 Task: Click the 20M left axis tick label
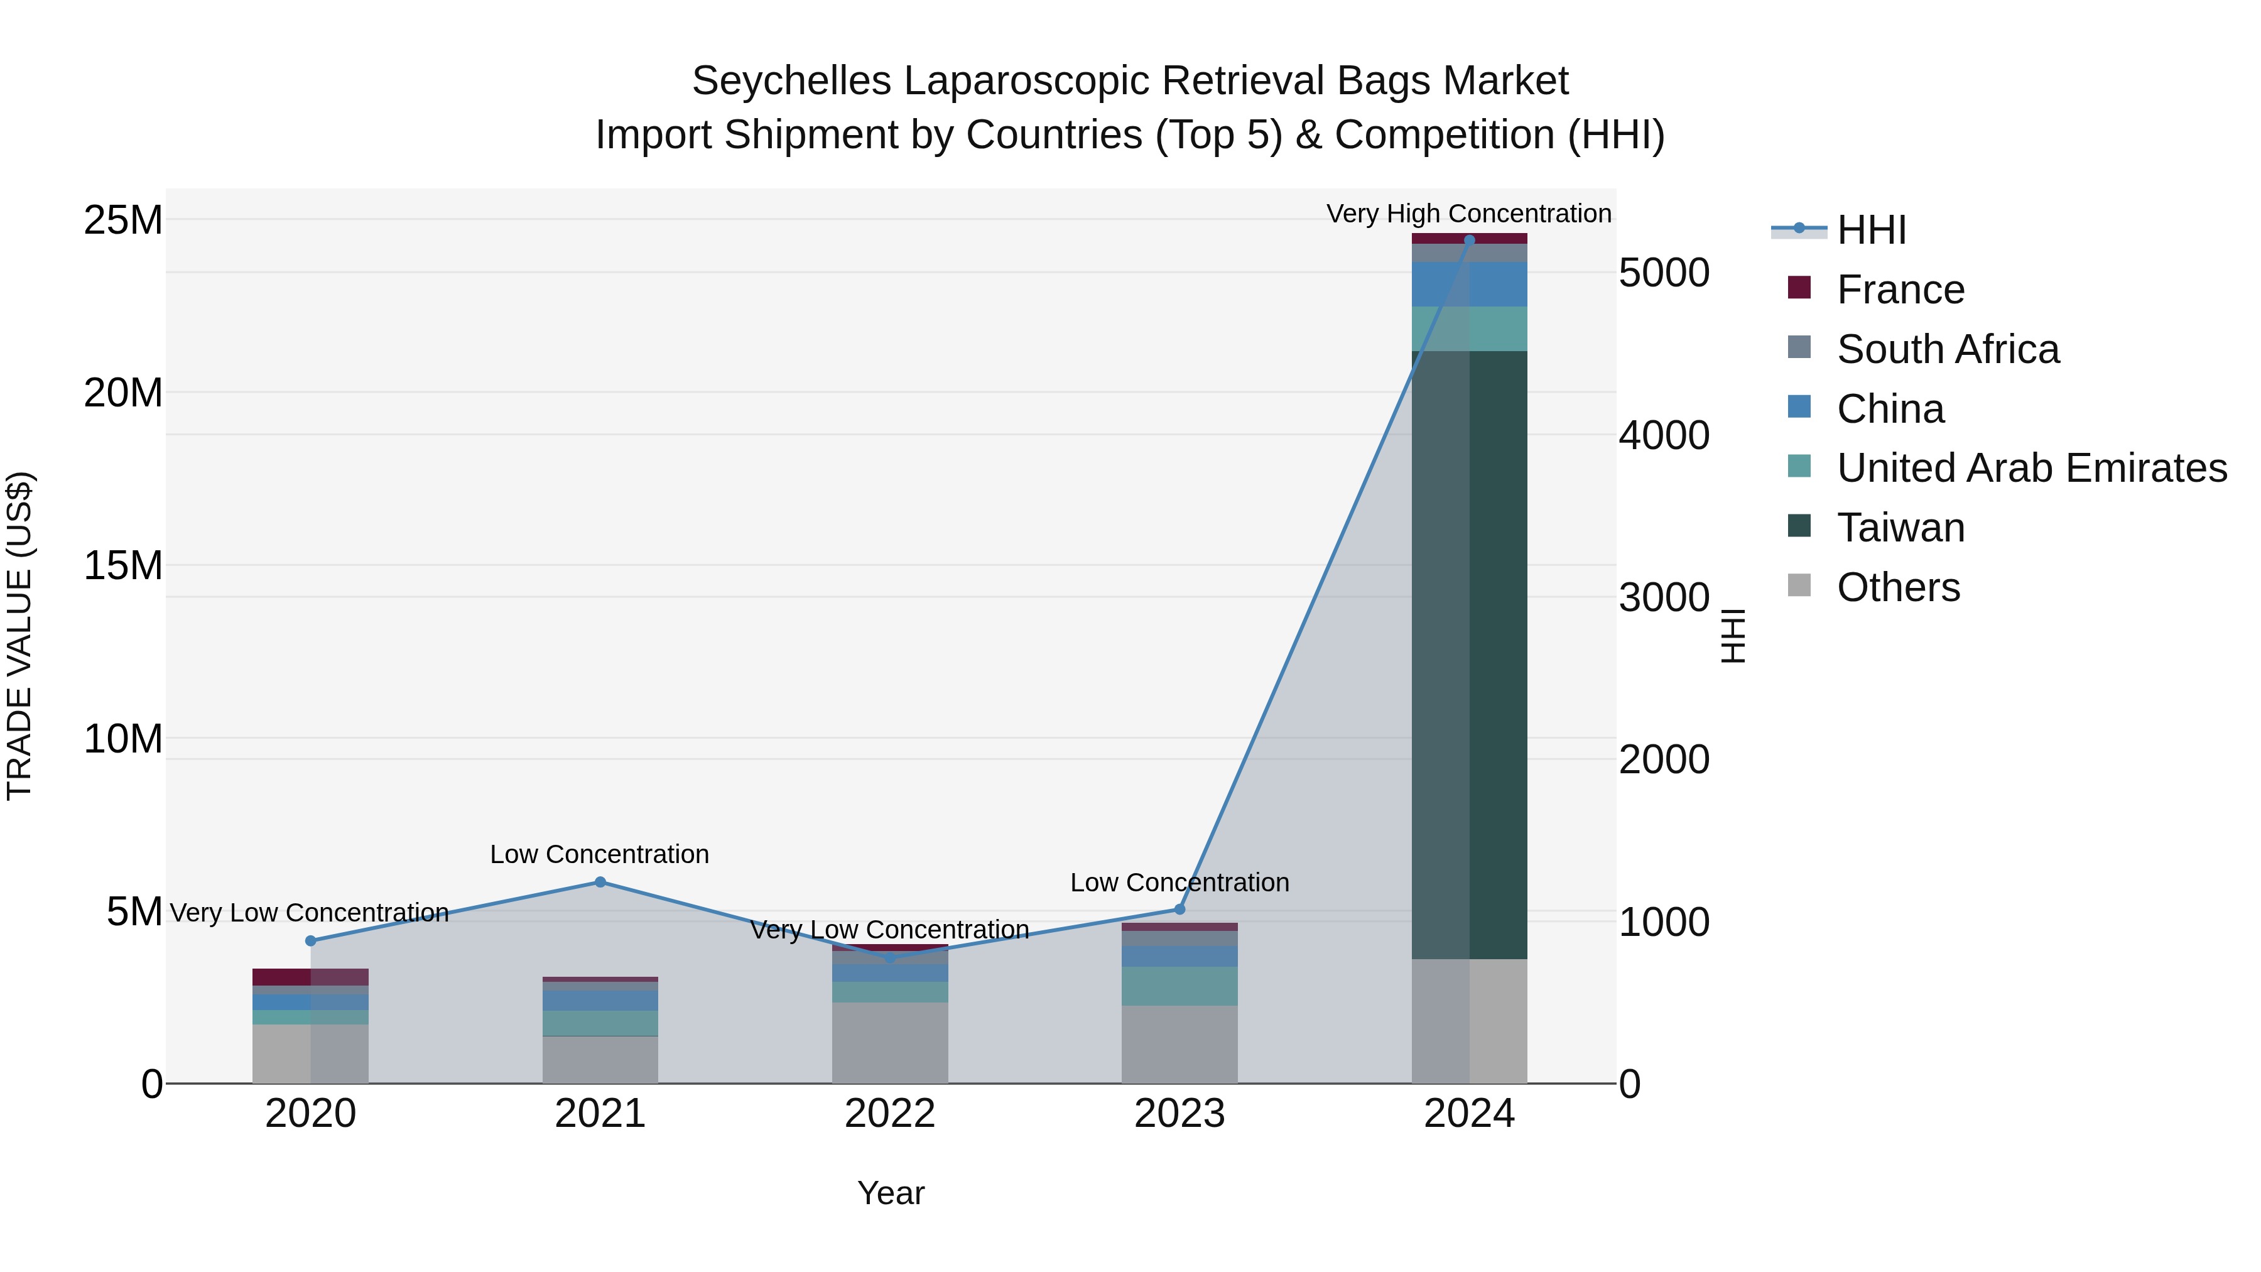(x=123, y=393)
